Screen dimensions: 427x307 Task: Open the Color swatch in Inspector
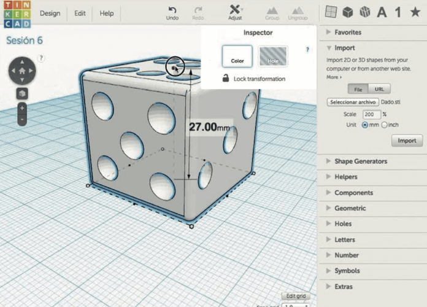click(237, 56)
